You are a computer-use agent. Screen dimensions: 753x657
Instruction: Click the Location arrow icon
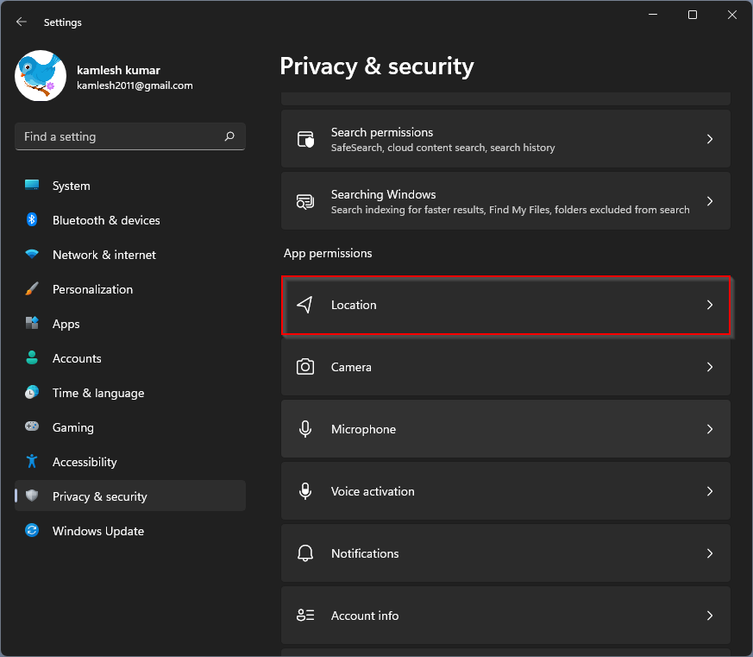305,305
